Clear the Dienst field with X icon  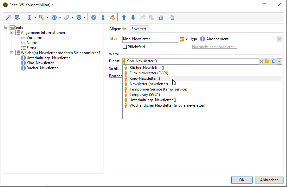pyautogui.click(x=261, y=61)
